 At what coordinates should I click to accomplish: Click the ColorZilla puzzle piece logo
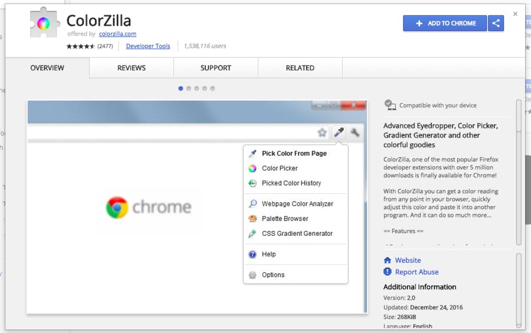45,22
